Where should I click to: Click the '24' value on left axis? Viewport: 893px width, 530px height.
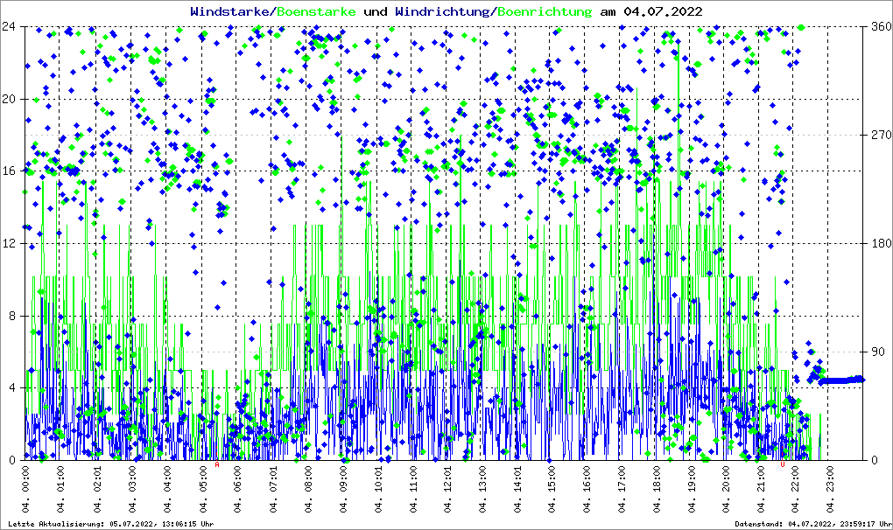point(11,26)
